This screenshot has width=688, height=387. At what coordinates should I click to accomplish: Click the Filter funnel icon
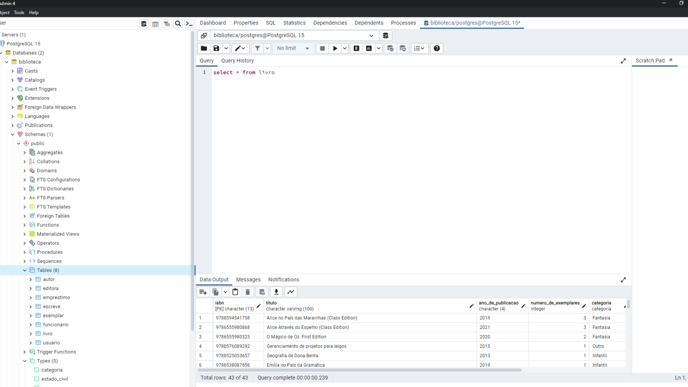pyautogui.click(x=257, y=48)
